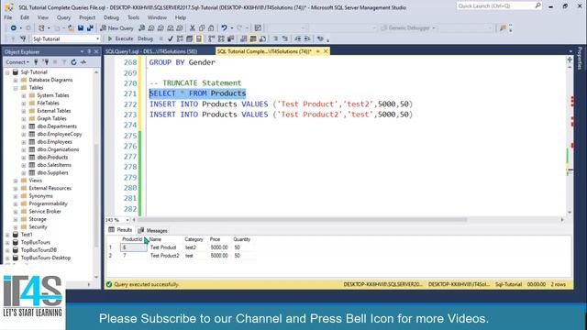Cut selection using the scissors icon
Image resolution: width=587 pixels, height=330 pixels.
[x=193, y=28]
